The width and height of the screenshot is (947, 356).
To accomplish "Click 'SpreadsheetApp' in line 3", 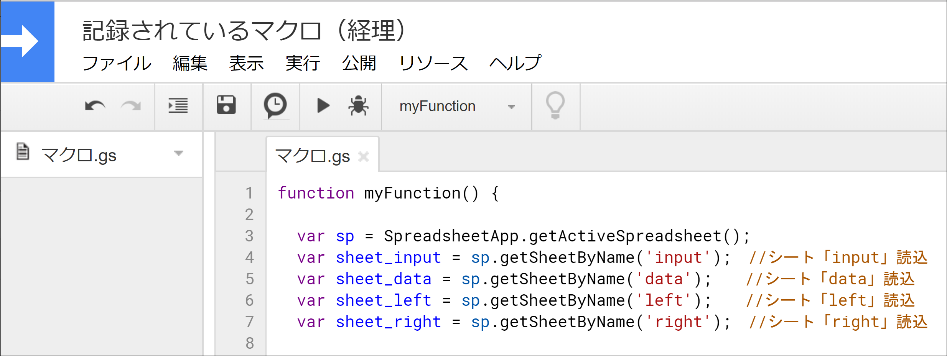I will [x=451, y=236].
